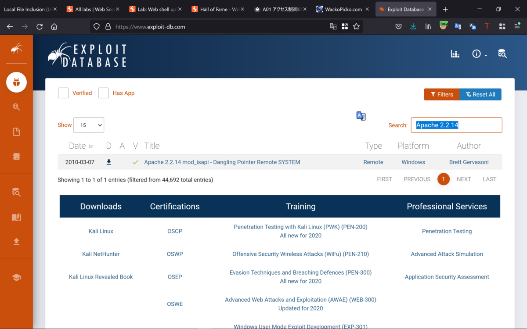Image resolution: width=527 pixels, height=329 pixels.
Task: Open the Application Security Assessment link
Action: click(447, 277)
